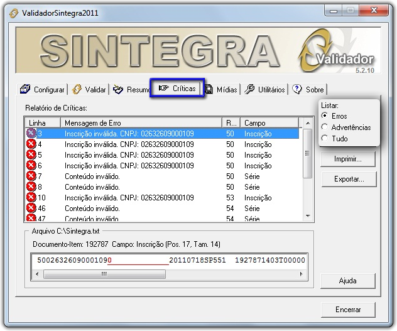Click the Série field cell of line 46
The height and width of the screenshot is (331, 397).
click(x=252, y=208)
